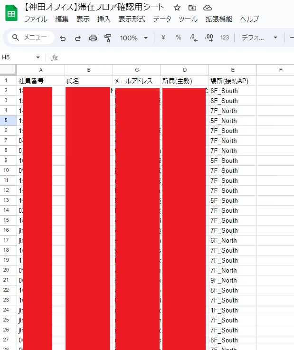Select column A header
This screenshot has width=294, height=350.
(x=41, y=70)
